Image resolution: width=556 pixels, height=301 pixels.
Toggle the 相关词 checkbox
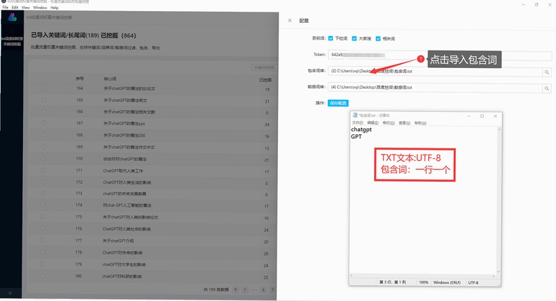click(378, 39)
